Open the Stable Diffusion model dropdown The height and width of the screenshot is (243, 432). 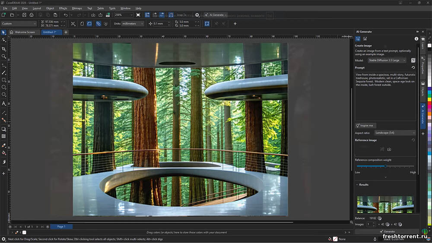[387, 60]
